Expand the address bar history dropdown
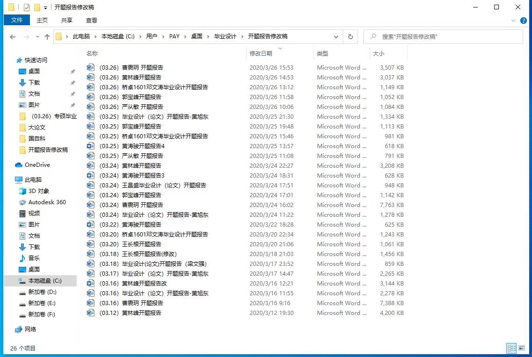Image resolution: width=532 pixels, height=357 pixels. [336, 36]
